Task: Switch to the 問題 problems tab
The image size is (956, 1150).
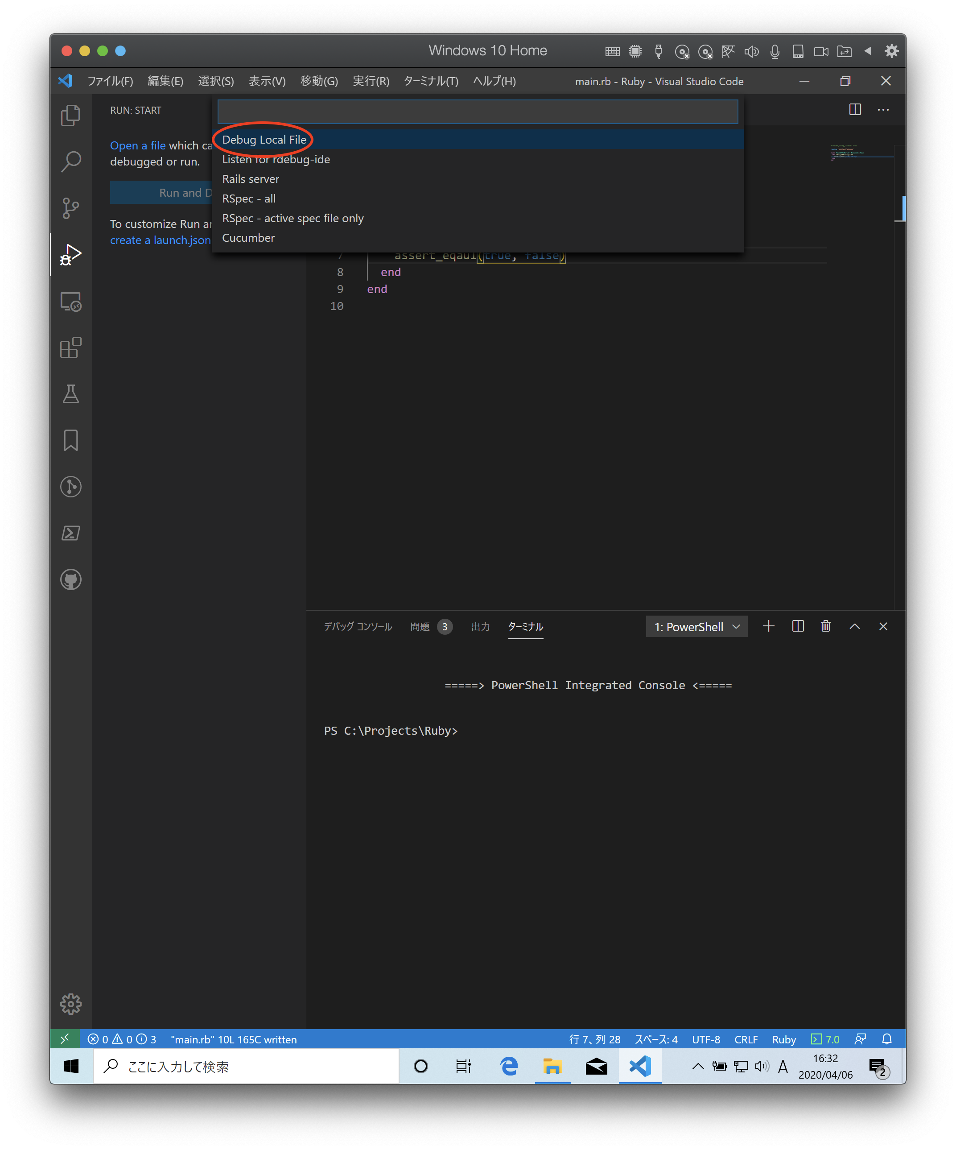Action: point(420,626)
